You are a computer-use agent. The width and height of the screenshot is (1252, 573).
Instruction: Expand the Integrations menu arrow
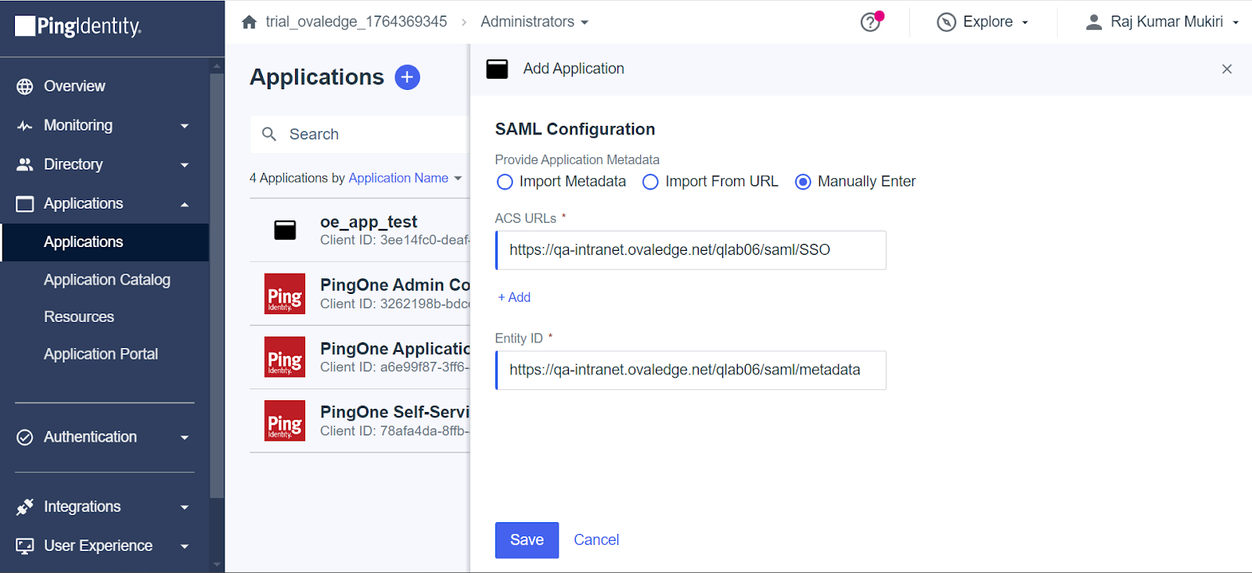coord(185,507)
